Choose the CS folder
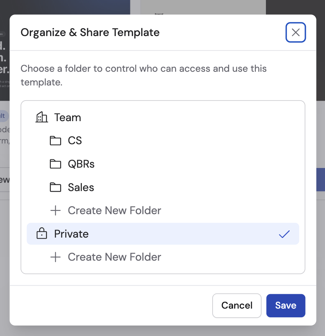This screenshot has width=325, height=336. point(163,141)
